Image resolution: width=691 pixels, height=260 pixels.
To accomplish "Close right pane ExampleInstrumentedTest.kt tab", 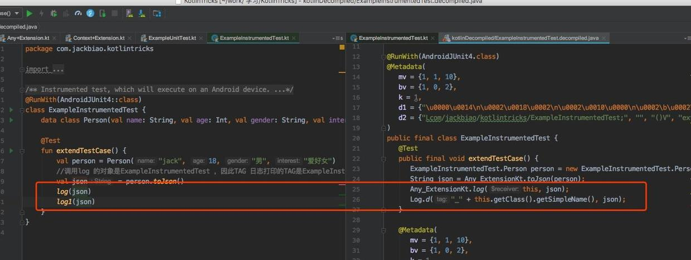I will [x=433, y=38].
